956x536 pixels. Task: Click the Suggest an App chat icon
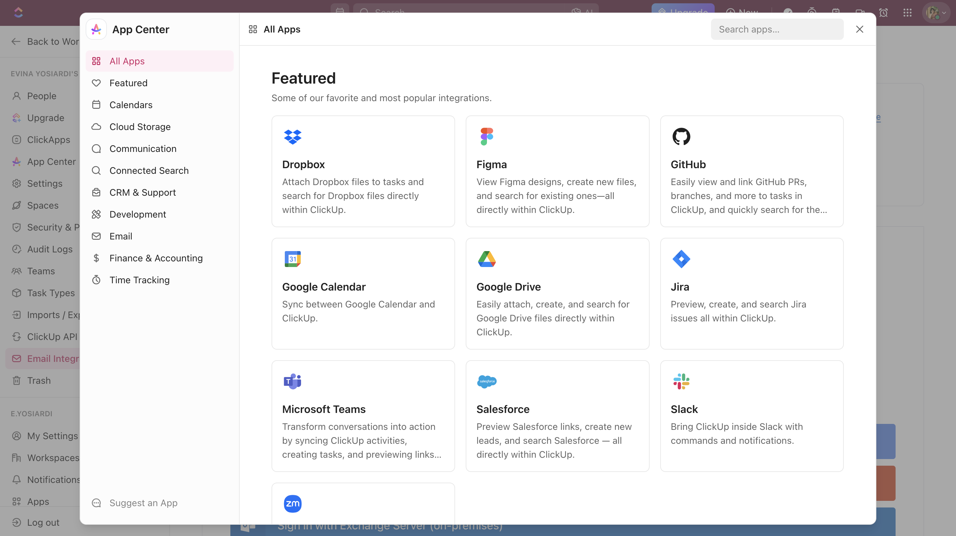pos(96,503)
